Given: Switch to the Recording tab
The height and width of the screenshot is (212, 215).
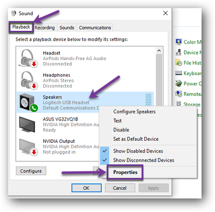Looking at the screenshot, I should click(45, 28).
